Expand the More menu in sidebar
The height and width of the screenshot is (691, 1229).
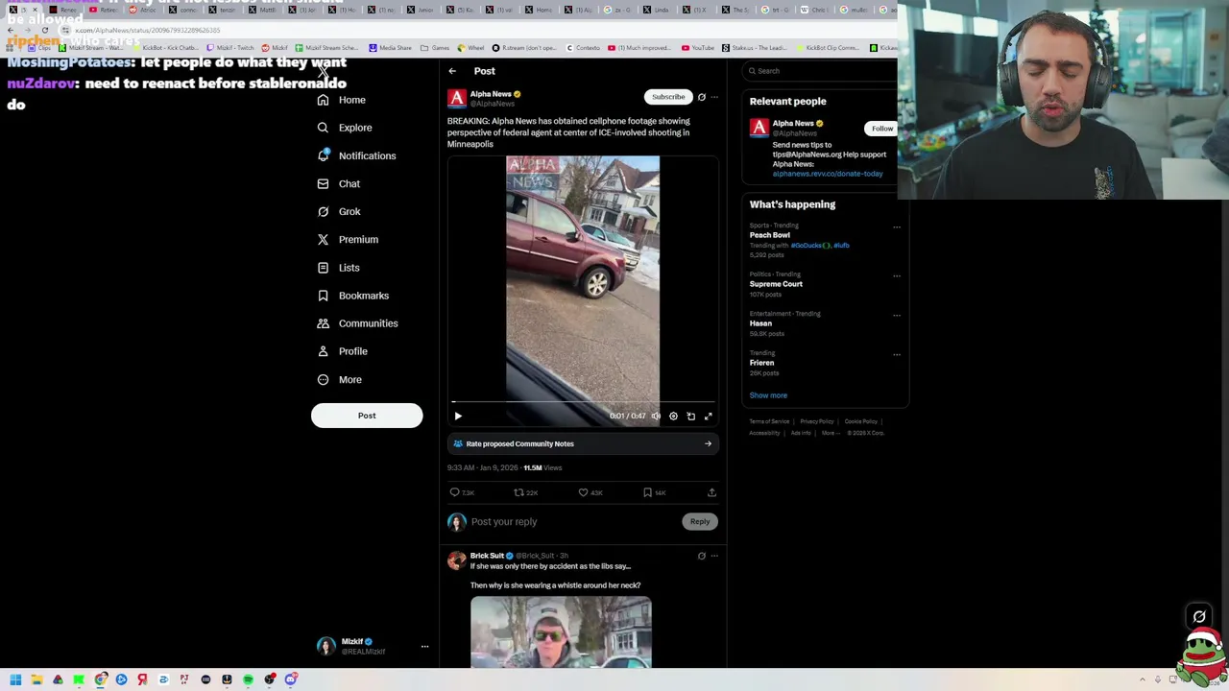point(340,379)
